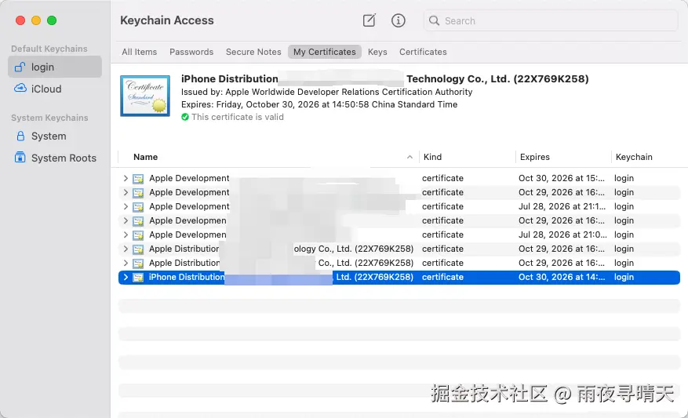Viewport: 688px width, 418px height.
Task: Expand Apple Development row expiring Jul 28 21:1
Action: pos(126,206)
